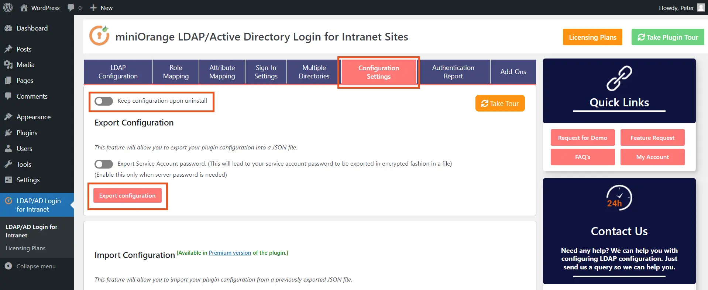Viewport: 708px width, 290px height.
Task: Click New in the admin bar
Action: [x=107, y=8]
